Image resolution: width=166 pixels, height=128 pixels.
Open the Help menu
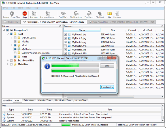(36, 8)
